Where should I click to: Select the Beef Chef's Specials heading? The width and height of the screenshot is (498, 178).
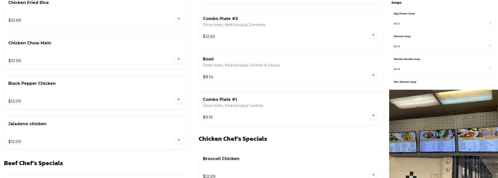tap(33, 163)
